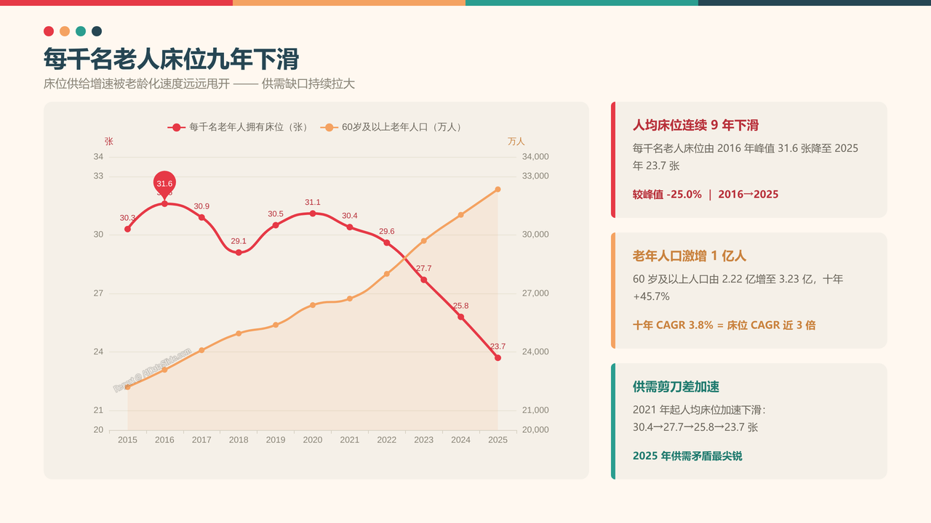Select the right axis value 27,000
The height and width of the screenshot is (523, 931).
[x=536, y=293]
